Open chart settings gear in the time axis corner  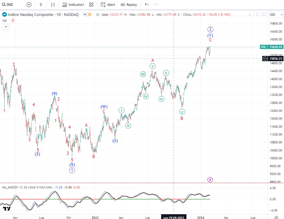[x=276, y=217]
